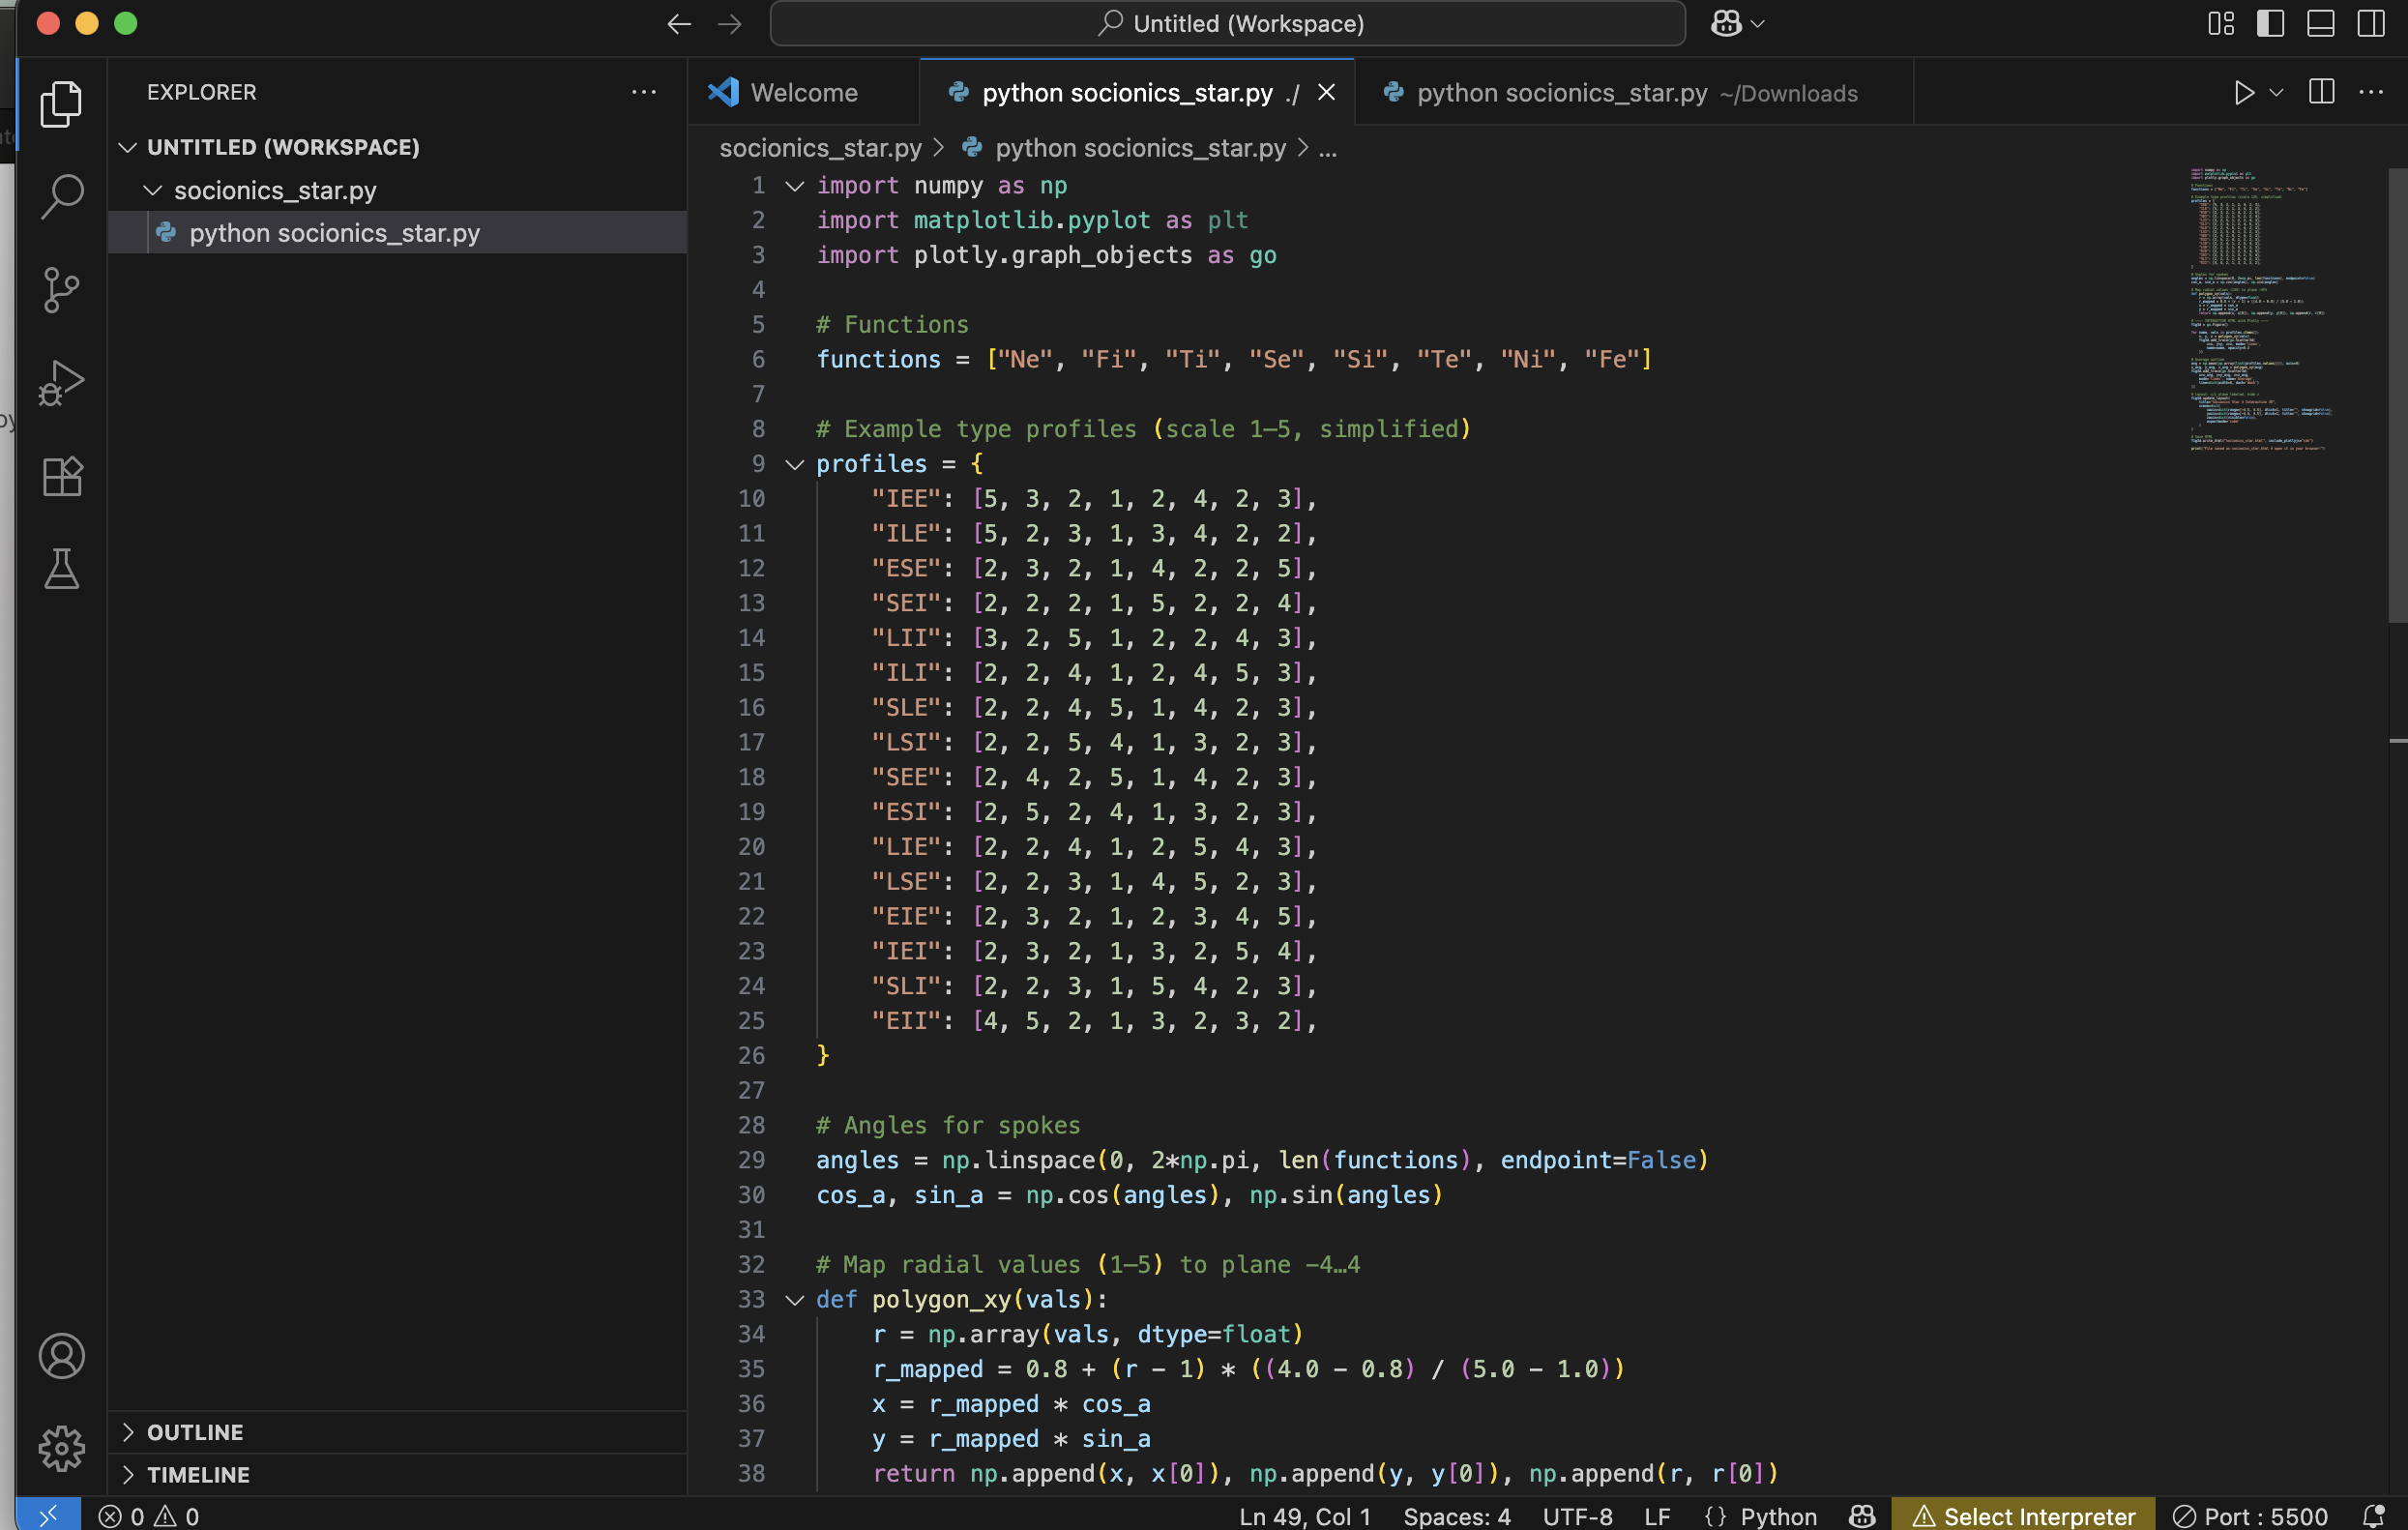Toggle the bottom panel visibility
This screenshot has width=2408, height=1530.
point(2321,24)
